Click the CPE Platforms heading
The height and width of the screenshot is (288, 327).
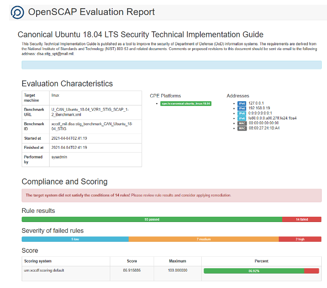pos(165,96)
